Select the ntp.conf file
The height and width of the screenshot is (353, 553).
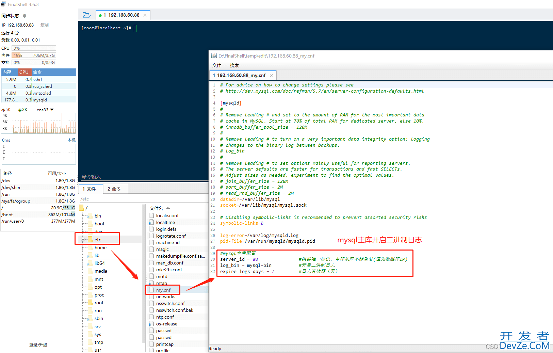(x=165, y=317)
